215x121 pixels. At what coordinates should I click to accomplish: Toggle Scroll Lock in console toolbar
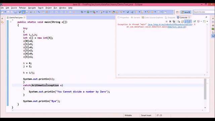click(182, 22)
